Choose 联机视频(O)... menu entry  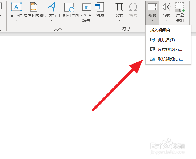168,59
